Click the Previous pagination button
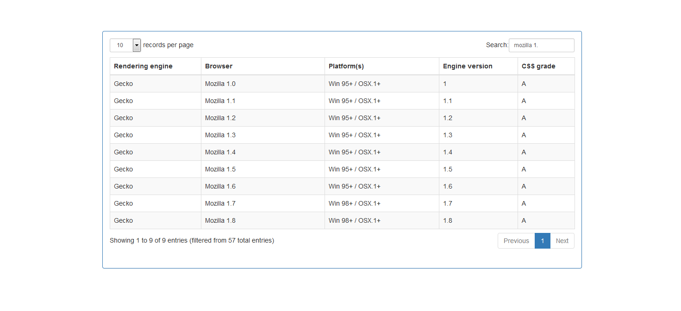 [x=516, y=241]
